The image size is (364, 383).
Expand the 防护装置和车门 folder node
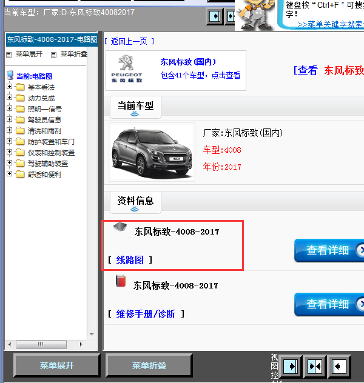click(x=9, y=141)
